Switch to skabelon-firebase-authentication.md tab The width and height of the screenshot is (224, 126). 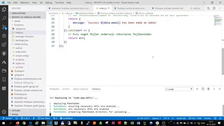(70, 8)
